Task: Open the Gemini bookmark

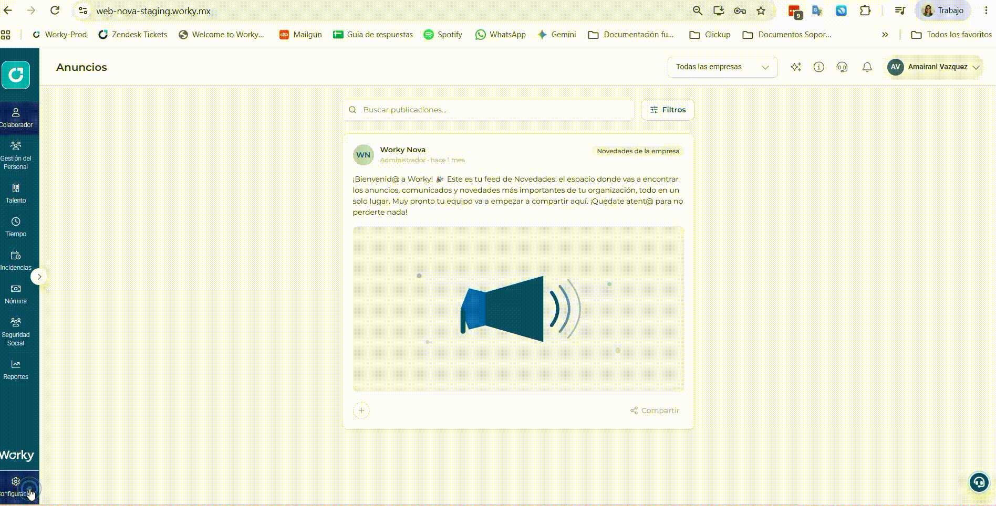Action: [557, 35]
